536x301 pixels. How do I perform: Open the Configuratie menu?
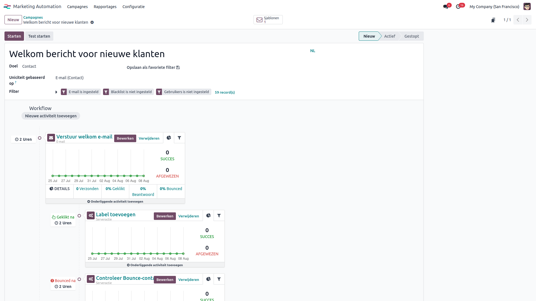133,6
